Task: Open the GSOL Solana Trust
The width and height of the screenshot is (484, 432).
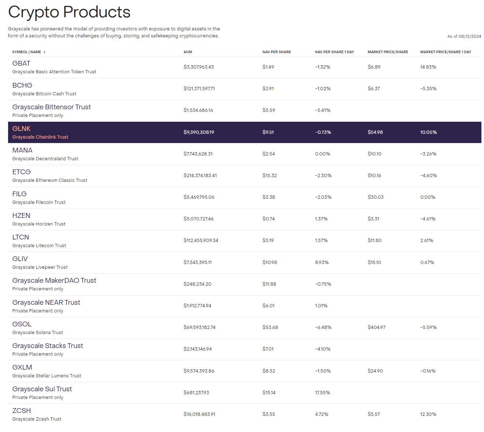Action: [x=22, y=324]
